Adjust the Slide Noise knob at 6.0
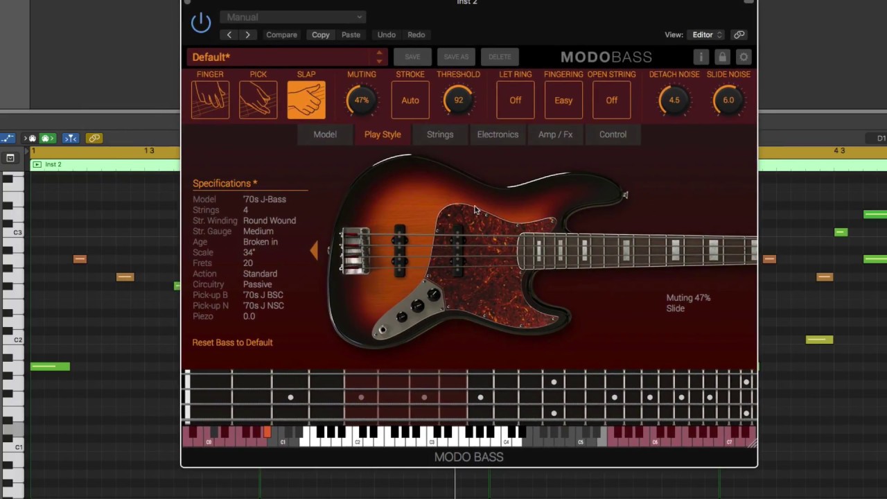Viewport: 887px width, 499px height. click(728, 100)
